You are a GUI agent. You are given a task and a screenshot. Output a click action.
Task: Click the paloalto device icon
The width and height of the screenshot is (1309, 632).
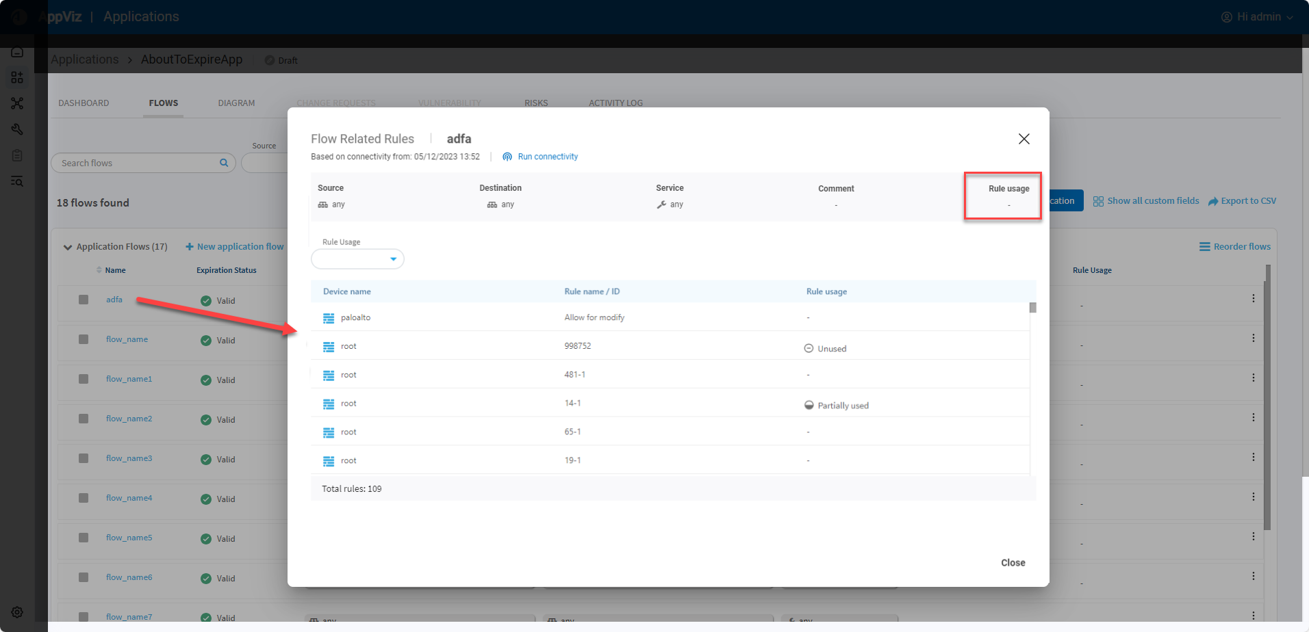click(x=329, y=318)
